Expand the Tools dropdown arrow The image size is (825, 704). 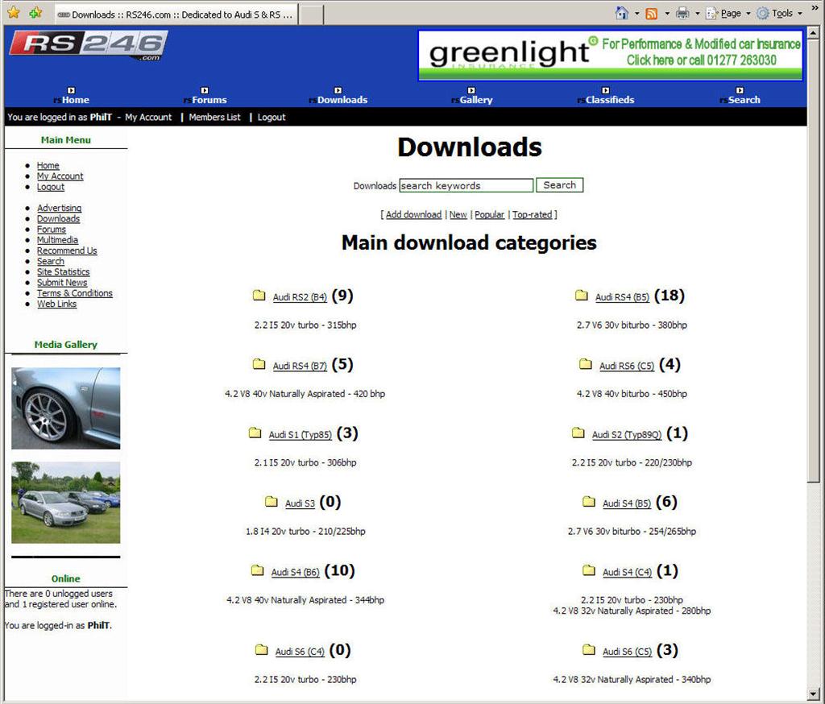point(800,13)
